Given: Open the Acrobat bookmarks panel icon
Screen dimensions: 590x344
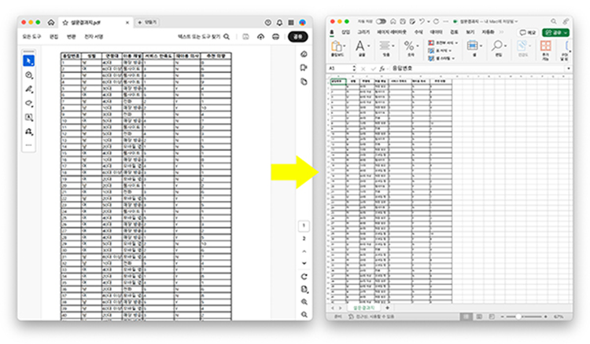Looking at the screenshot, I should (304, 68).
